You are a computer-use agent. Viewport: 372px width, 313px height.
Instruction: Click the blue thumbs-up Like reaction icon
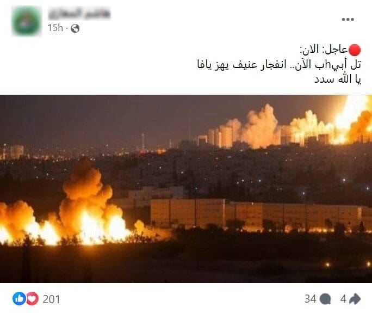18,298
